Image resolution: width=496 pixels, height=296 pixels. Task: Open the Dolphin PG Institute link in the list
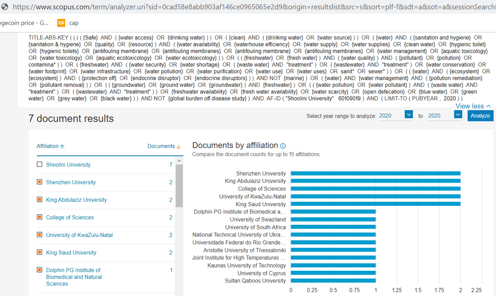pos(74,277)
